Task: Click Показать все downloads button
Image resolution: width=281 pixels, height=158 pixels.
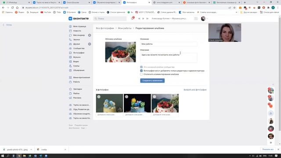Action: 268,149
